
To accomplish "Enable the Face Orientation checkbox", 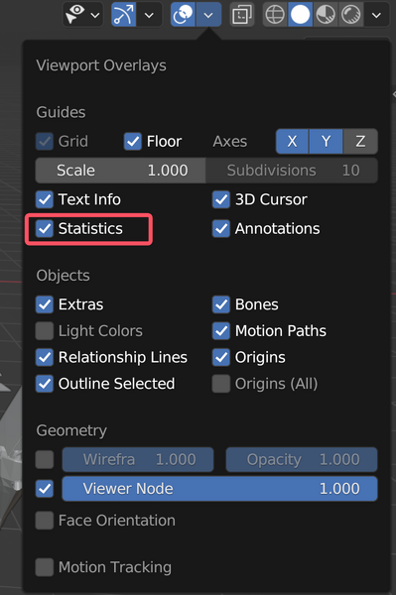I will click(x=45, y=521).
